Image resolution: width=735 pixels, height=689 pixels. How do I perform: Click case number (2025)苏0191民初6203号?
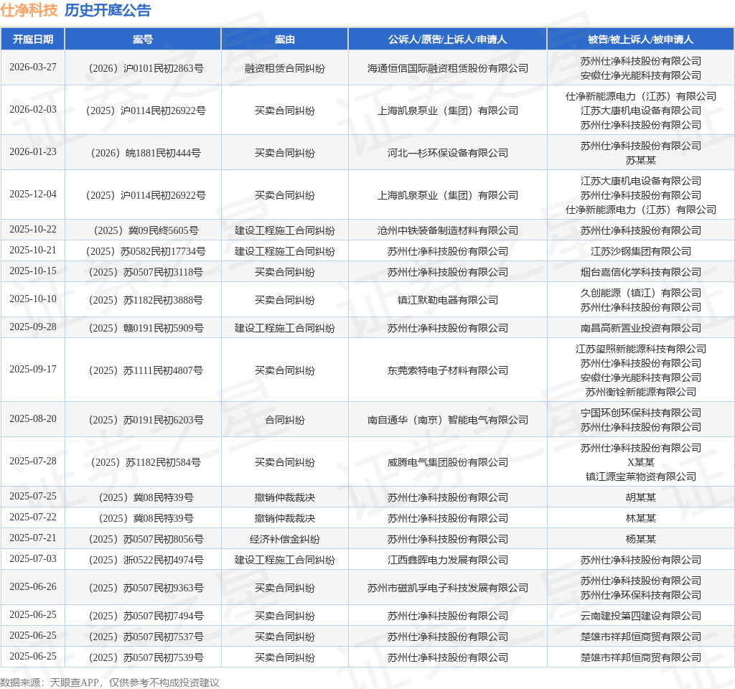(x=146, y=420)
